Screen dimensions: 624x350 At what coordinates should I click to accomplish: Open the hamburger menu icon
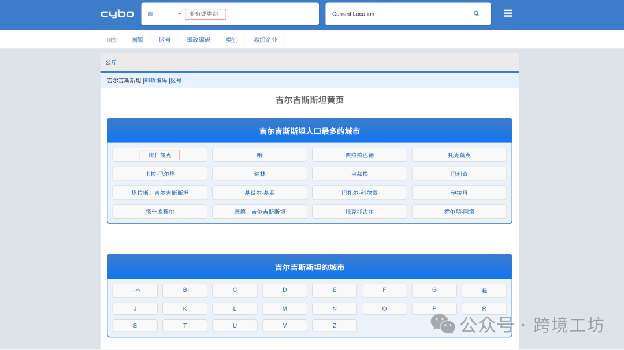point(508,13)
